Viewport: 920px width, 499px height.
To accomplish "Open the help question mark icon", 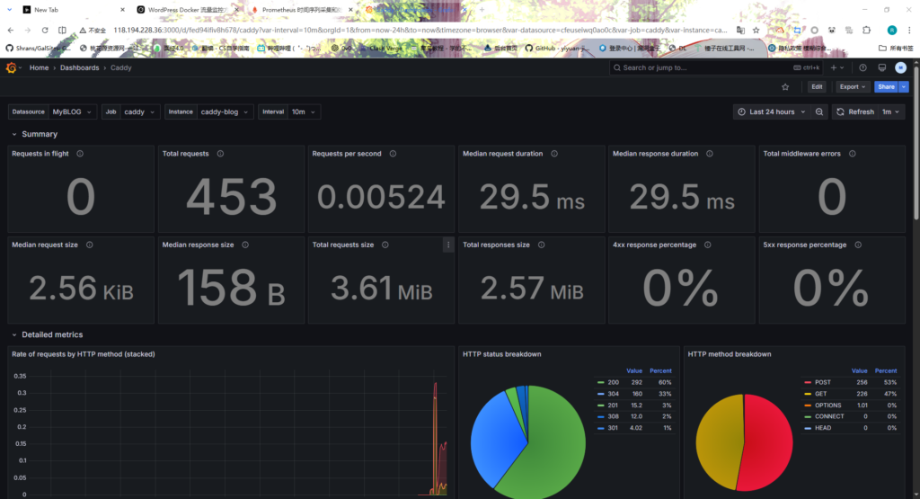I will click(862, 67).
